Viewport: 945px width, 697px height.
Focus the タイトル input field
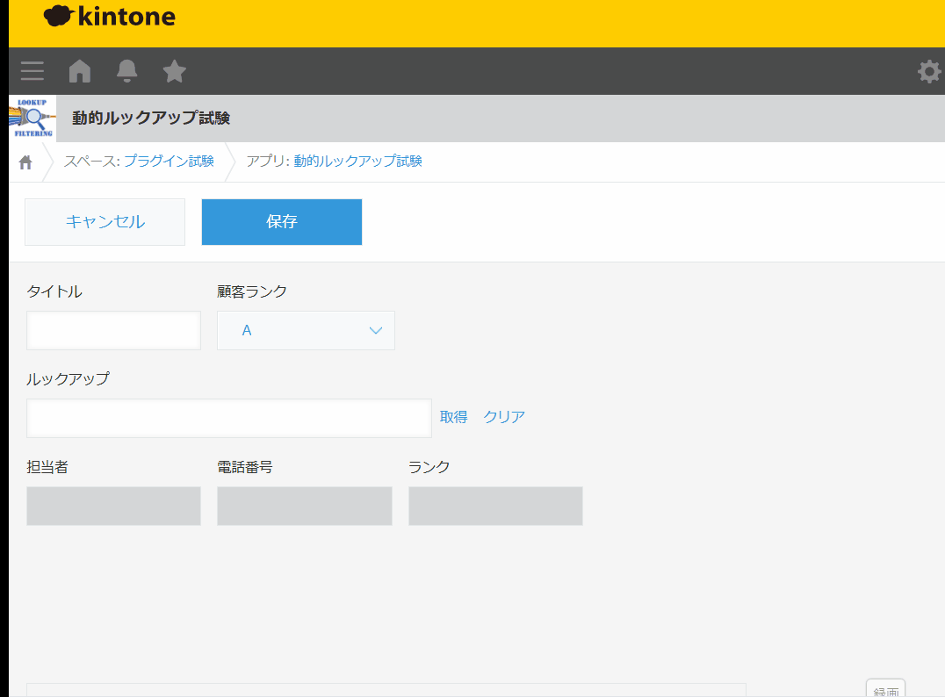pos(113,330)
